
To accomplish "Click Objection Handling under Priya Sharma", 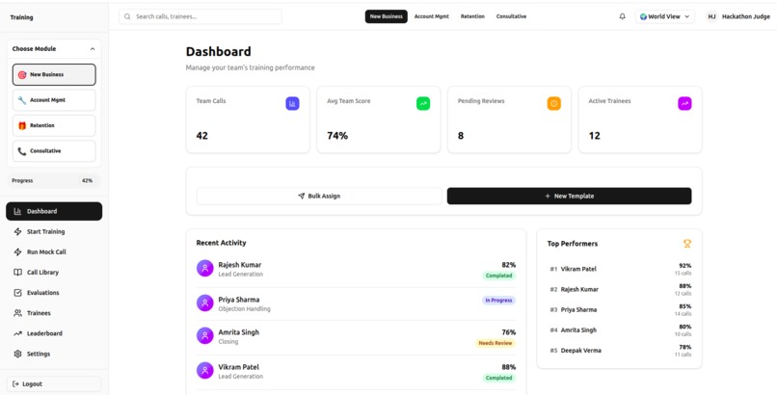I will coord(244,309).
